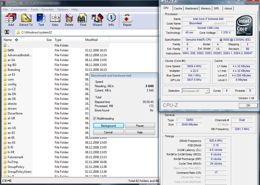260x185 pixels.
Task: Select the ar-SA folder name
Action: coord(11,60)
